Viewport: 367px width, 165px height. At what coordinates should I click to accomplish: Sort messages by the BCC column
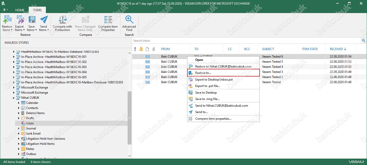[247, 49]
